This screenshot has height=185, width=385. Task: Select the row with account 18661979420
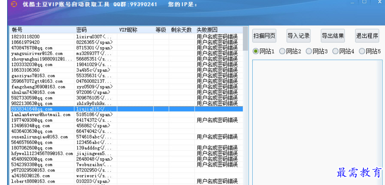(126, 42)
